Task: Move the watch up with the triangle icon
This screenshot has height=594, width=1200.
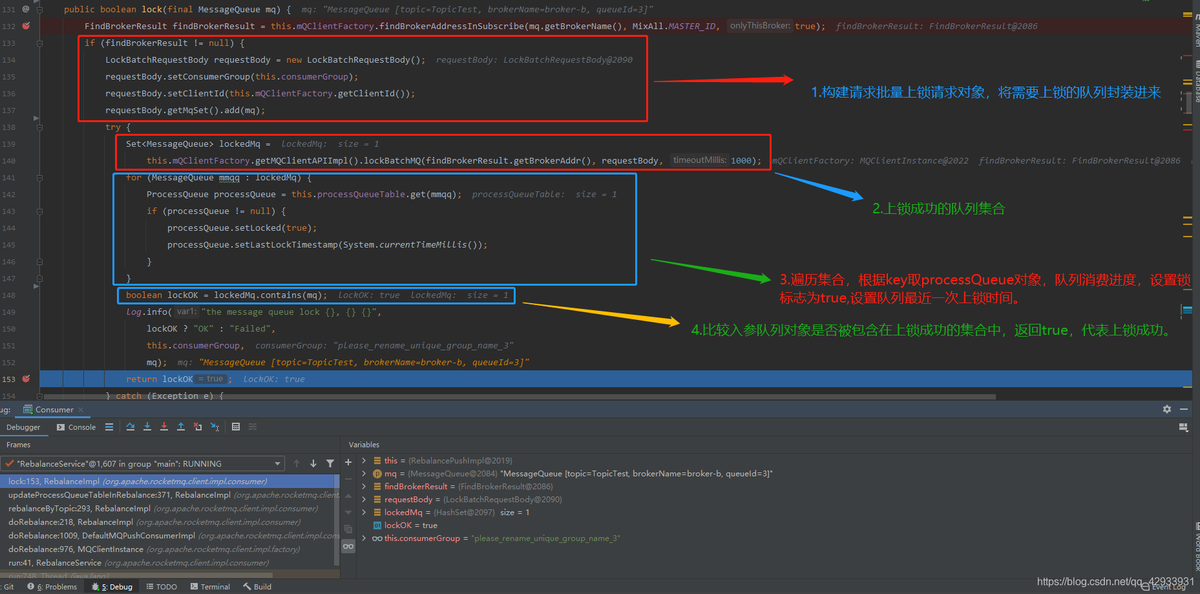Action: coord(348,496)
